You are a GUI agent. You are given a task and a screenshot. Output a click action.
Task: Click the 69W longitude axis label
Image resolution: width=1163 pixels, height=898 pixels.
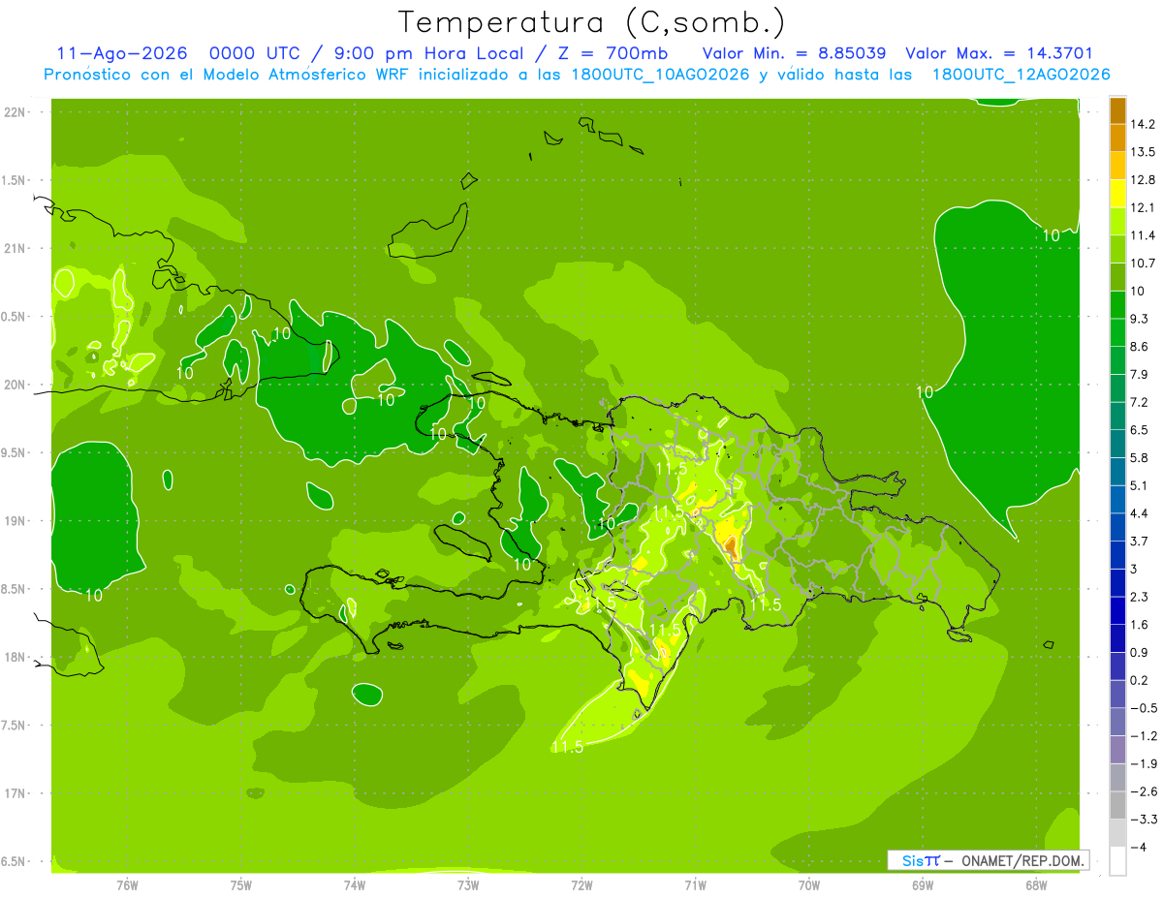pyautogui.click(x=923, y=884)
